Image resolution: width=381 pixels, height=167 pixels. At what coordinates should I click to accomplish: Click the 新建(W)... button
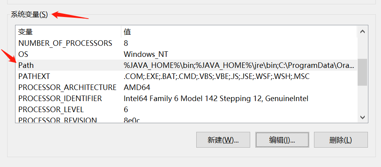tap(223, 140)
